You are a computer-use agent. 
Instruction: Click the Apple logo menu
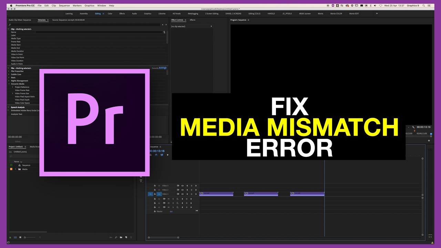(x=11, y=6)
